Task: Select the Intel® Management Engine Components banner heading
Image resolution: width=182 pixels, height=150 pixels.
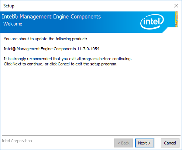Action: [x=51, y=17]
